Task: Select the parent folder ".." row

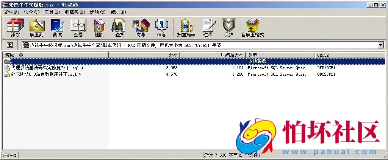Action: click(x=194, y=61)
